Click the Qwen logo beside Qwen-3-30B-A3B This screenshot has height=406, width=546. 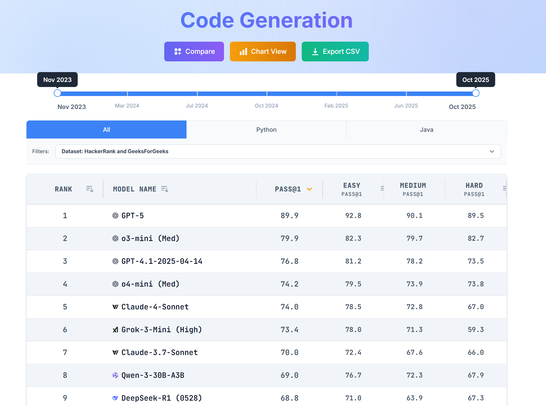tap(115, 375)
